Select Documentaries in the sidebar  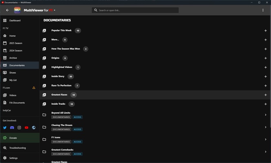pos(20,65)
